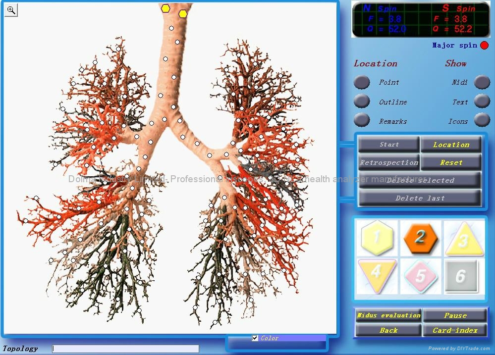The image size is (495, 355).
Task: Uncheck the Color checkbox
Action: pos(255,338)
